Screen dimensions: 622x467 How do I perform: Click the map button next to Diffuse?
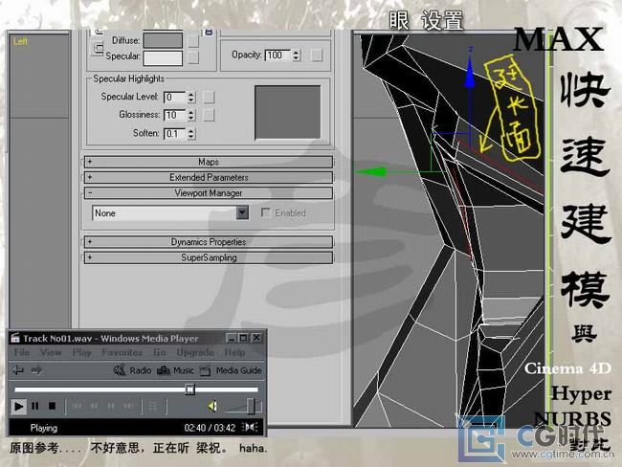click(193, 40)
